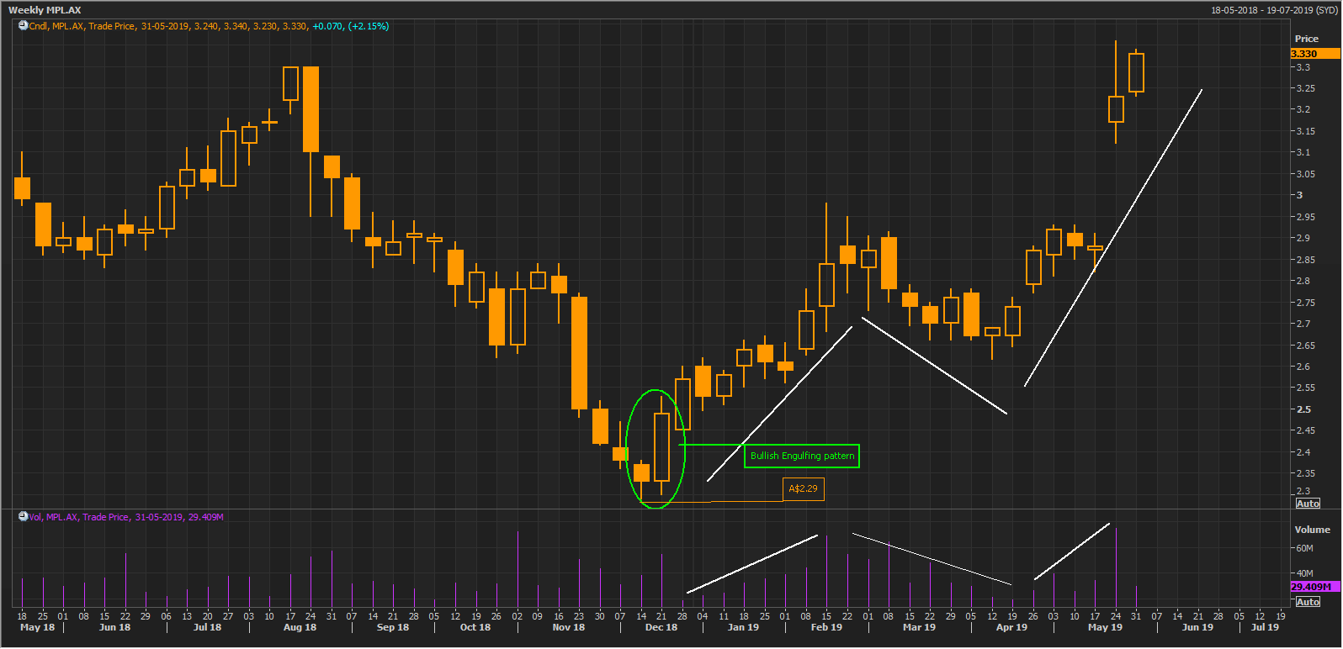Click the Apr 19 month label on time axis
This screenshot has width=1343, height=649.
1011,627
